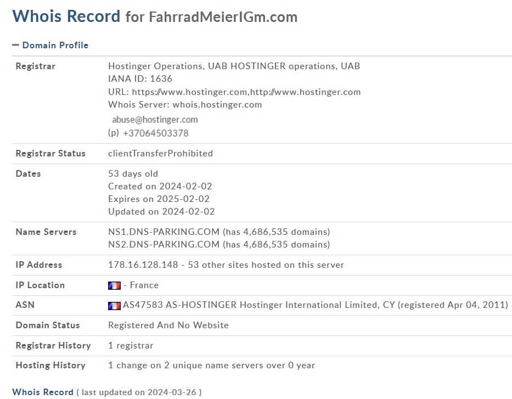The width and height of the screenshot is (512, 399).
Task: Click the Registrar row label
Action: coord(36,66)
